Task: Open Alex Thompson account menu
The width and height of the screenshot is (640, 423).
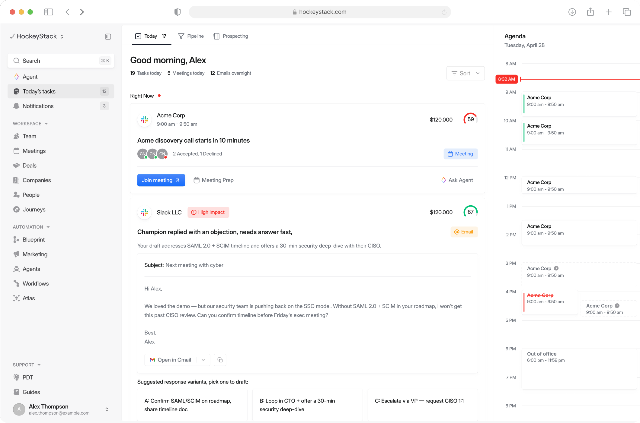Action: point(61,409)
